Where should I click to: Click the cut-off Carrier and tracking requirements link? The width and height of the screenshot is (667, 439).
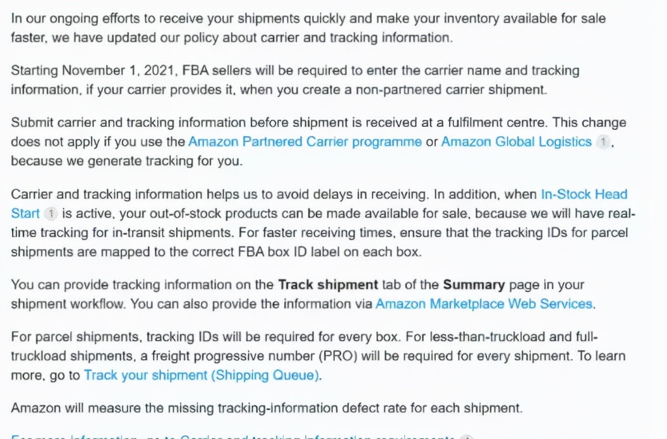(x=317, y=436)
